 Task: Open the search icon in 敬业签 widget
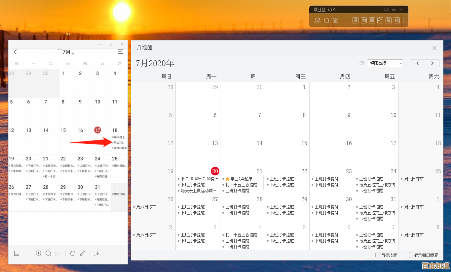326,20
